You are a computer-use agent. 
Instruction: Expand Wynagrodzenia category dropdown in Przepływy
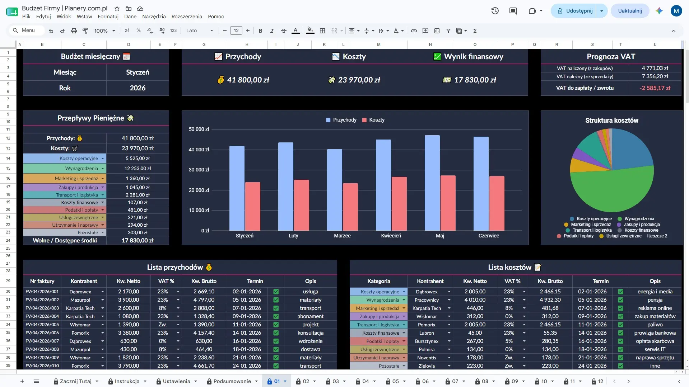(103, 168)
